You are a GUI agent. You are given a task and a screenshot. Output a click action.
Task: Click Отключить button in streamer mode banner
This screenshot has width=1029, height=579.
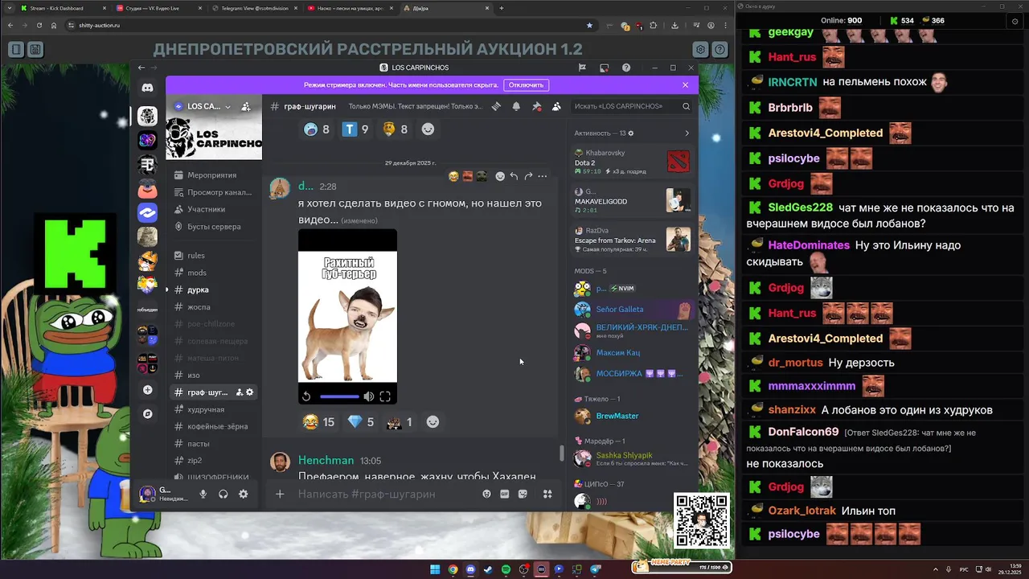click(x=526, y=84)
